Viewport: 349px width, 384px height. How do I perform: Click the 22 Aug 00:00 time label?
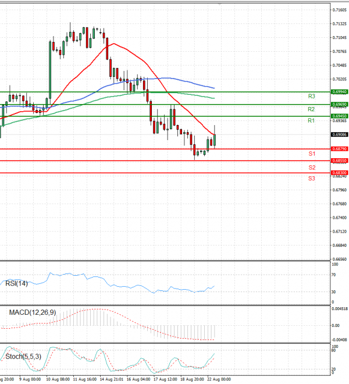219,379
